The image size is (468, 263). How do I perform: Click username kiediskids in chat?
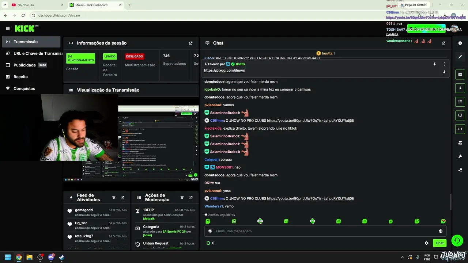213,129
